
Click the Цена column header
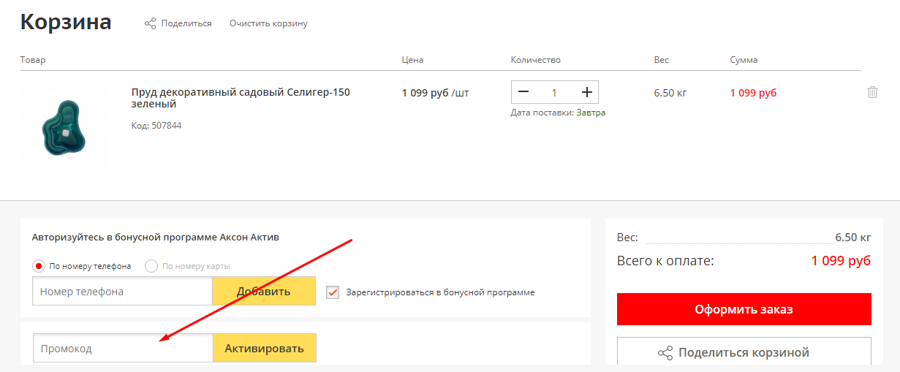(412, 60)
